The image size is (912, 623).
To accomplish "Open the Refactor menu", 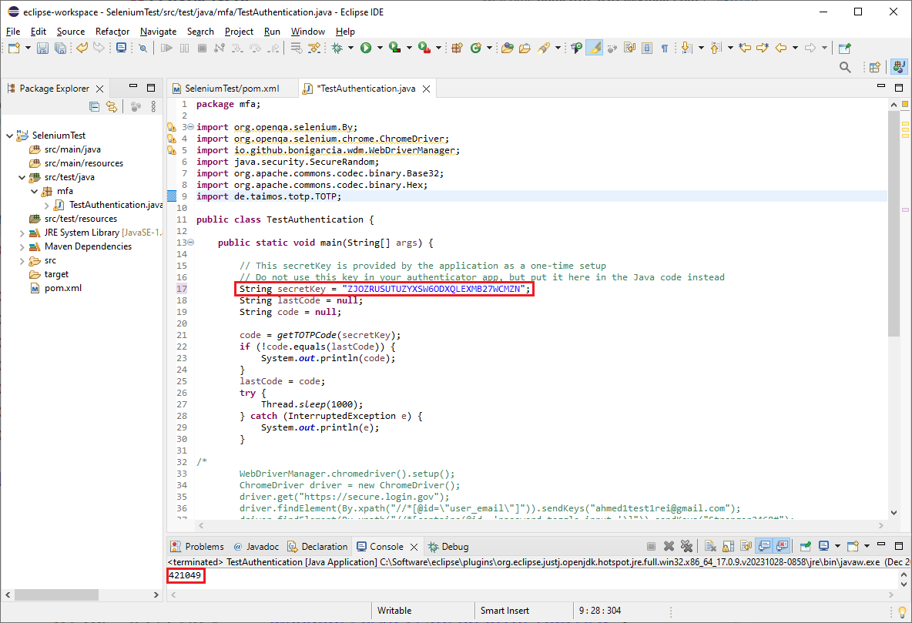I will click(112, 32).
